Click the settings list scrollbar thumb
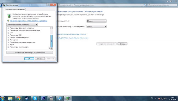Screen dimensions: 178x101 point(51,41)
